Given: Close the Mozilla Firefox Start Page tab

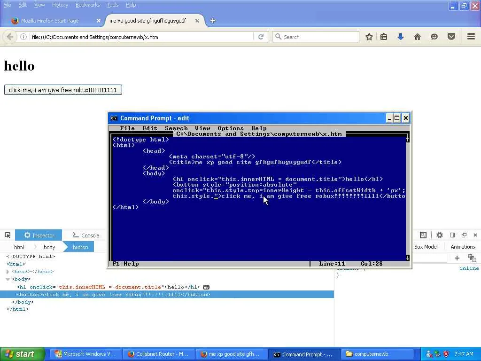Looking at the screenshot, I should tap(99, 21).
